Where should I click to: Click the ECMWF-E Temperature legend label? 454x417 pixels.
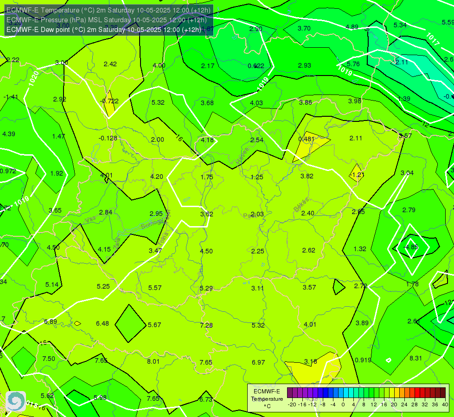click(x=267, y=399)
